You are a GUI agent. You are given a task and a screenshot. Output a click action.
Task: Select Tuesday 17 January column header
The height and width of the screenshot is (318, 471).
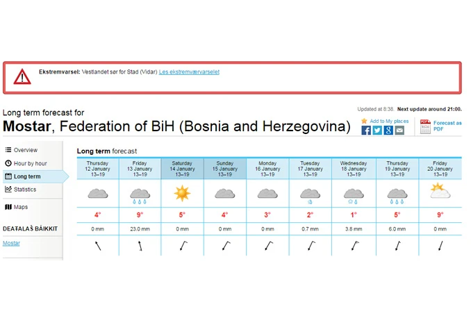(311, 169)
